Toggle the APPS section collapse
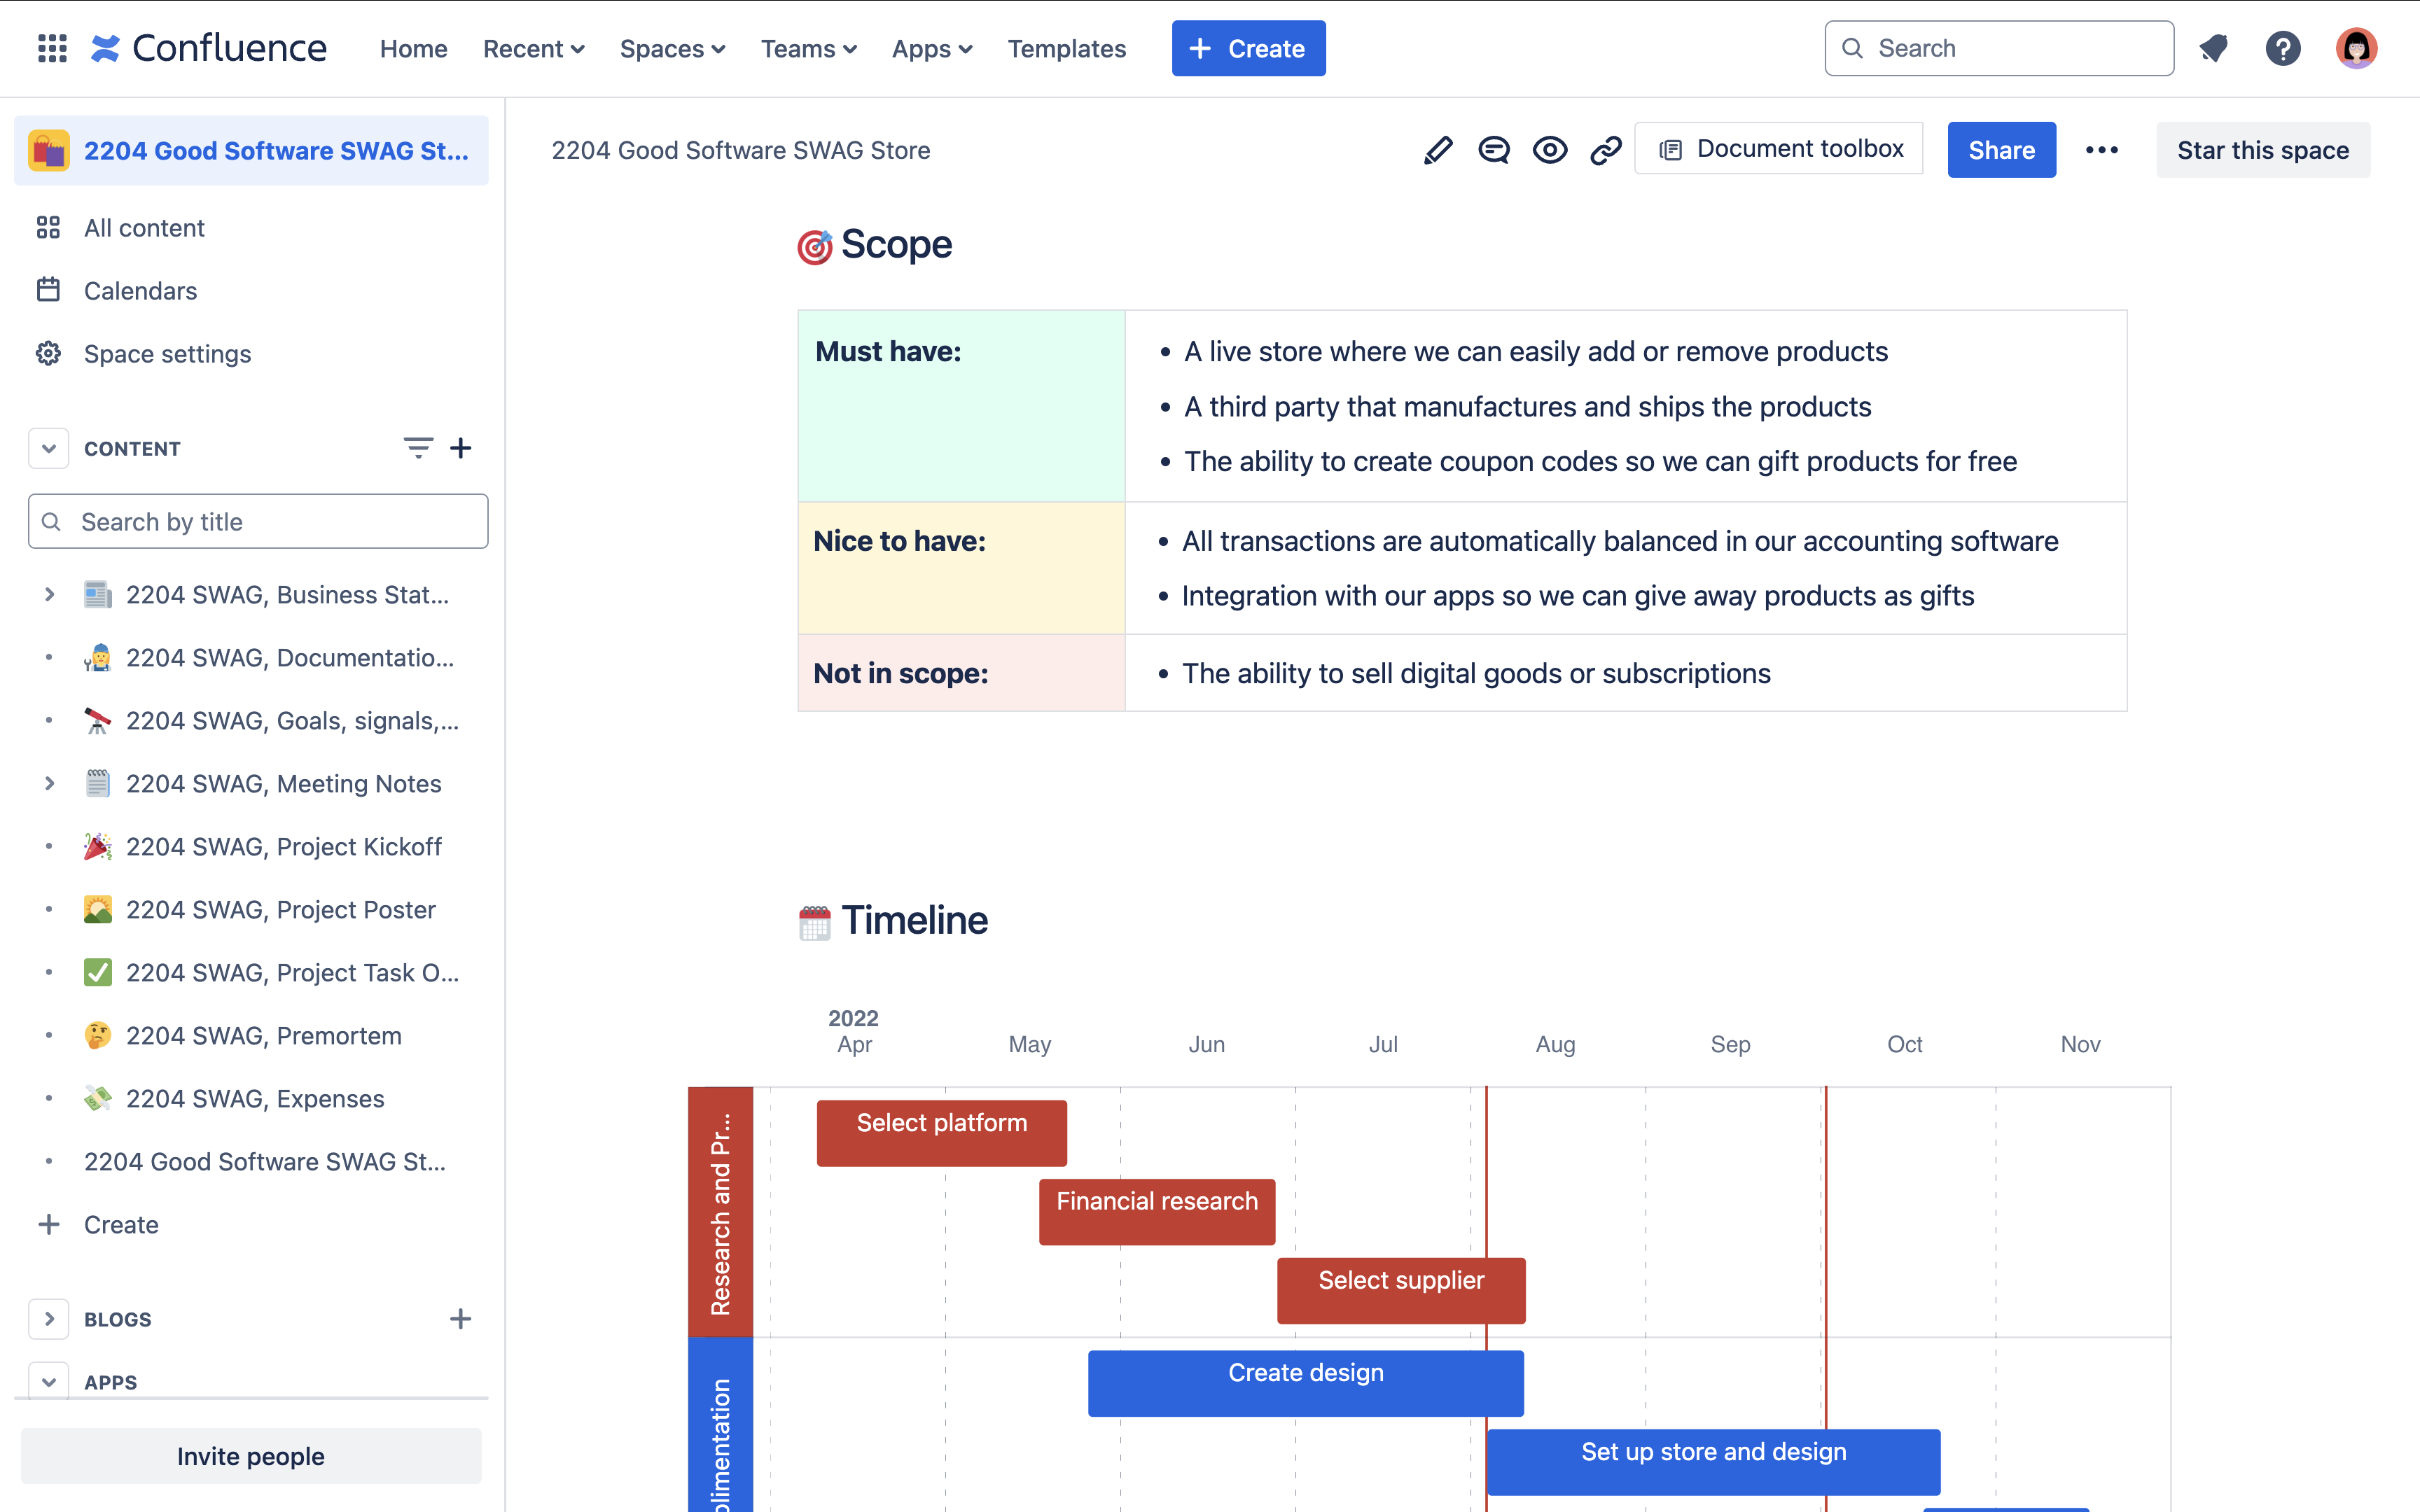Screen dimensions: 2420x1512 [x=46, y=1381]
